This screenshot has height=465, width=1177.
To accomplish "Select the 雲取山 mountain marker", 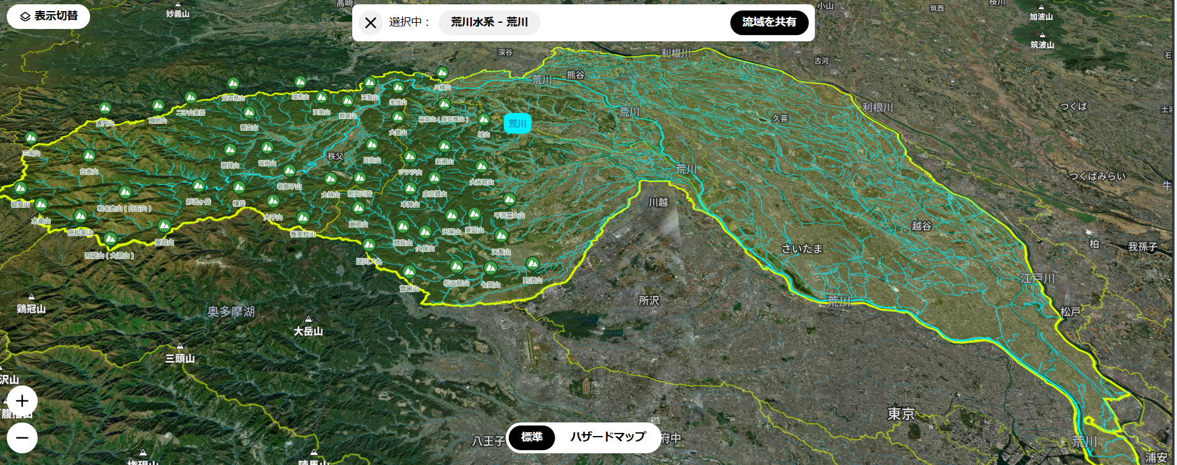I will pos(164,226).
